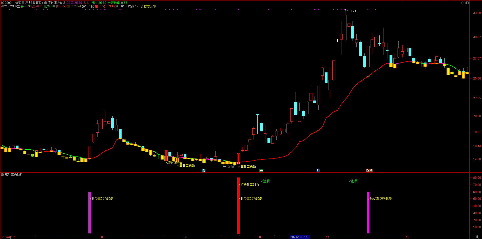Click the 80.00 sub-chart axis label
The image size is (482, 239).
click(x=477, y=178)
